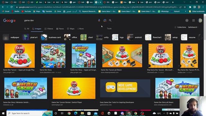This screenshot has height=116, width=206.
Task: Open the Mail app on the taskbar
Action: pyautogui.click(x=96, y=113)
